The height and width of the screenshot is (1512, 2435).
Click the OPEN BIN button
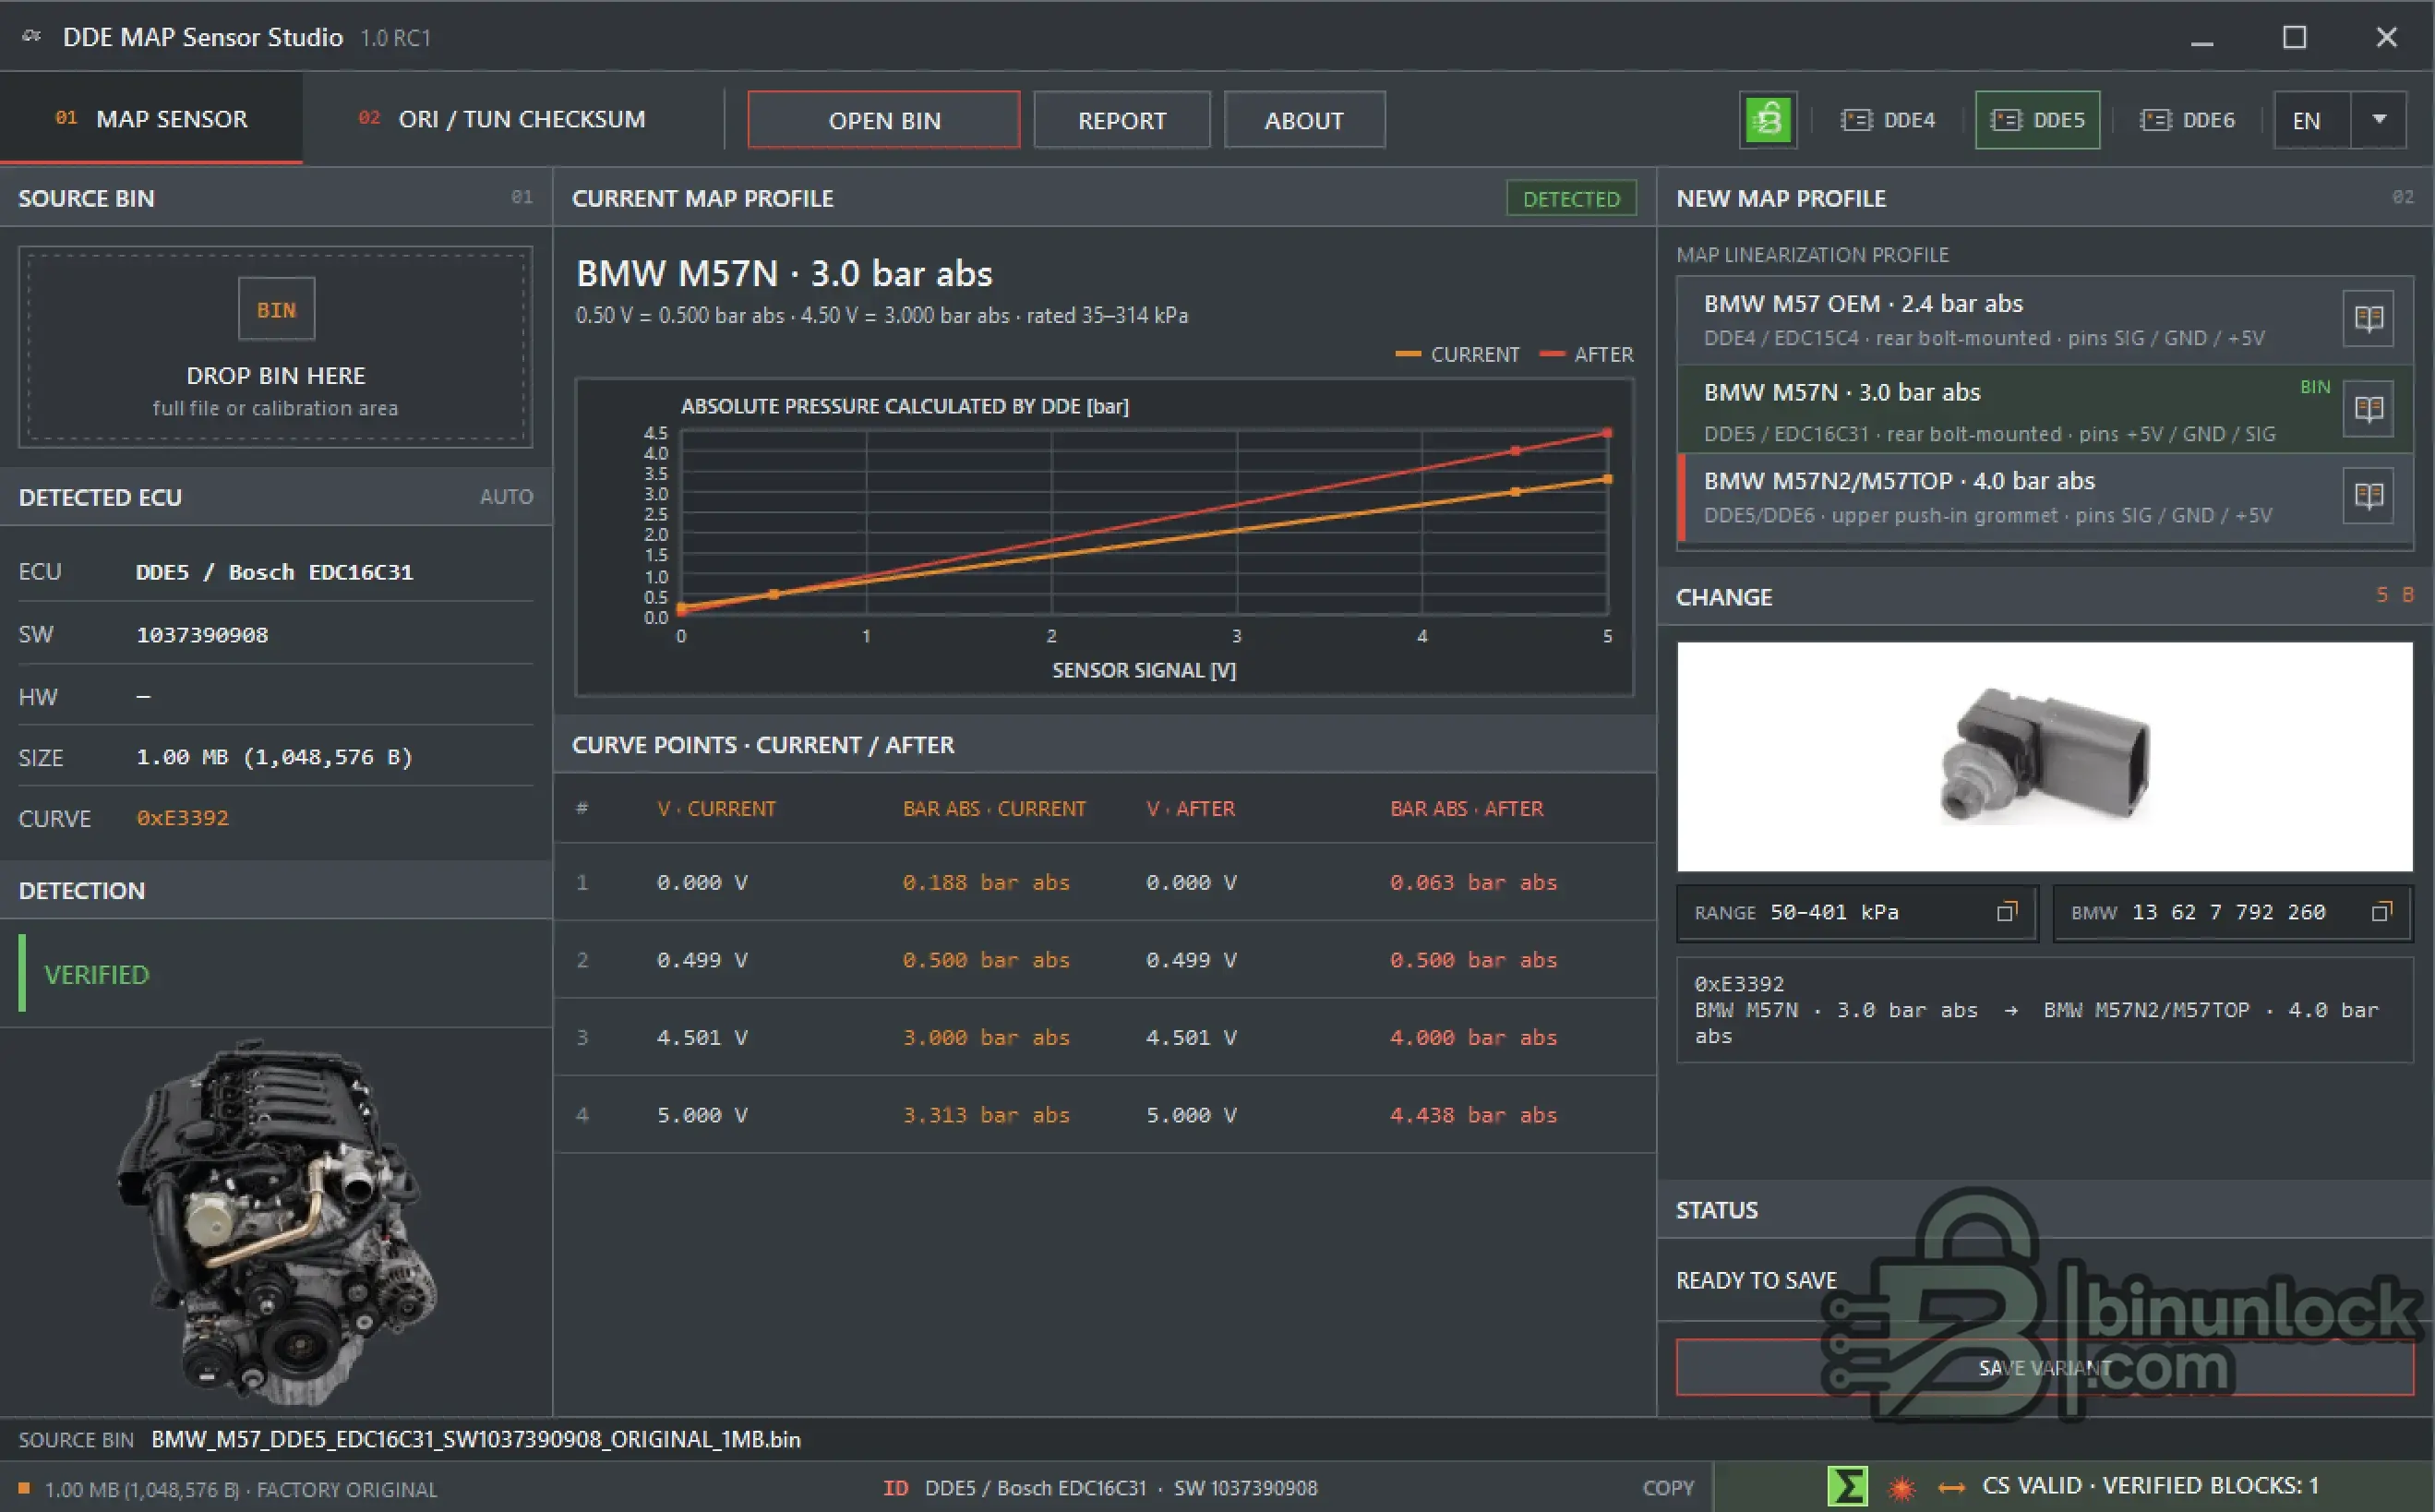coord(884,120)
